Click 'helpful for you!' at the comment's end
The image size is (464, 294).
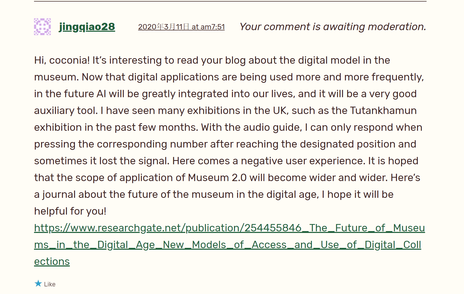coord(70,211)
